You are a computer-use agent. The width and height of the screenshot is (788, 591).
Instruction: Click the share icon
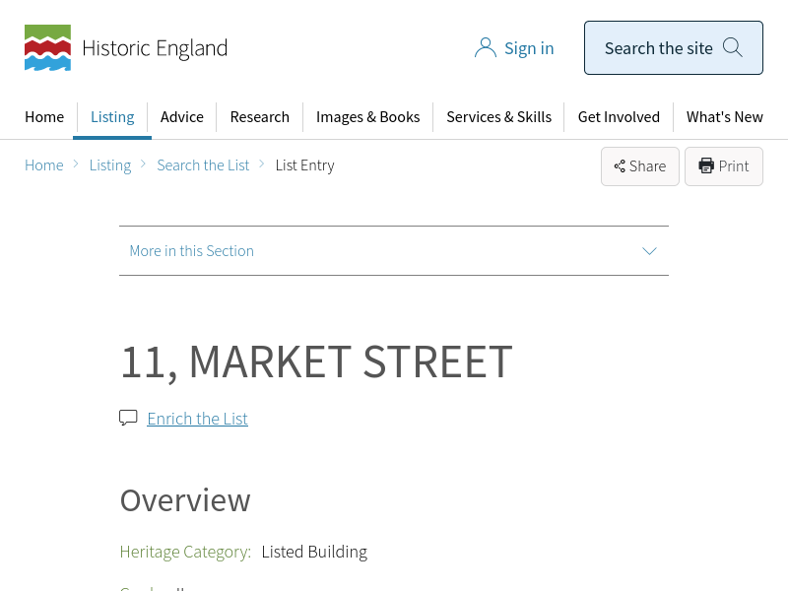point(620,166)
